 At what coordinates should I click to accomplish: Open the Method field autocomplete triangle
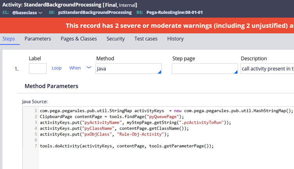click(159, 71)
